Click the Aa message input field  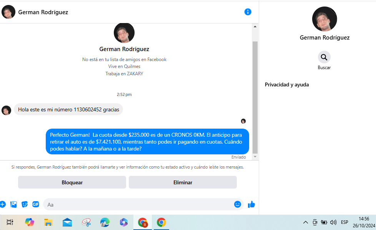(x=138, y=205)
